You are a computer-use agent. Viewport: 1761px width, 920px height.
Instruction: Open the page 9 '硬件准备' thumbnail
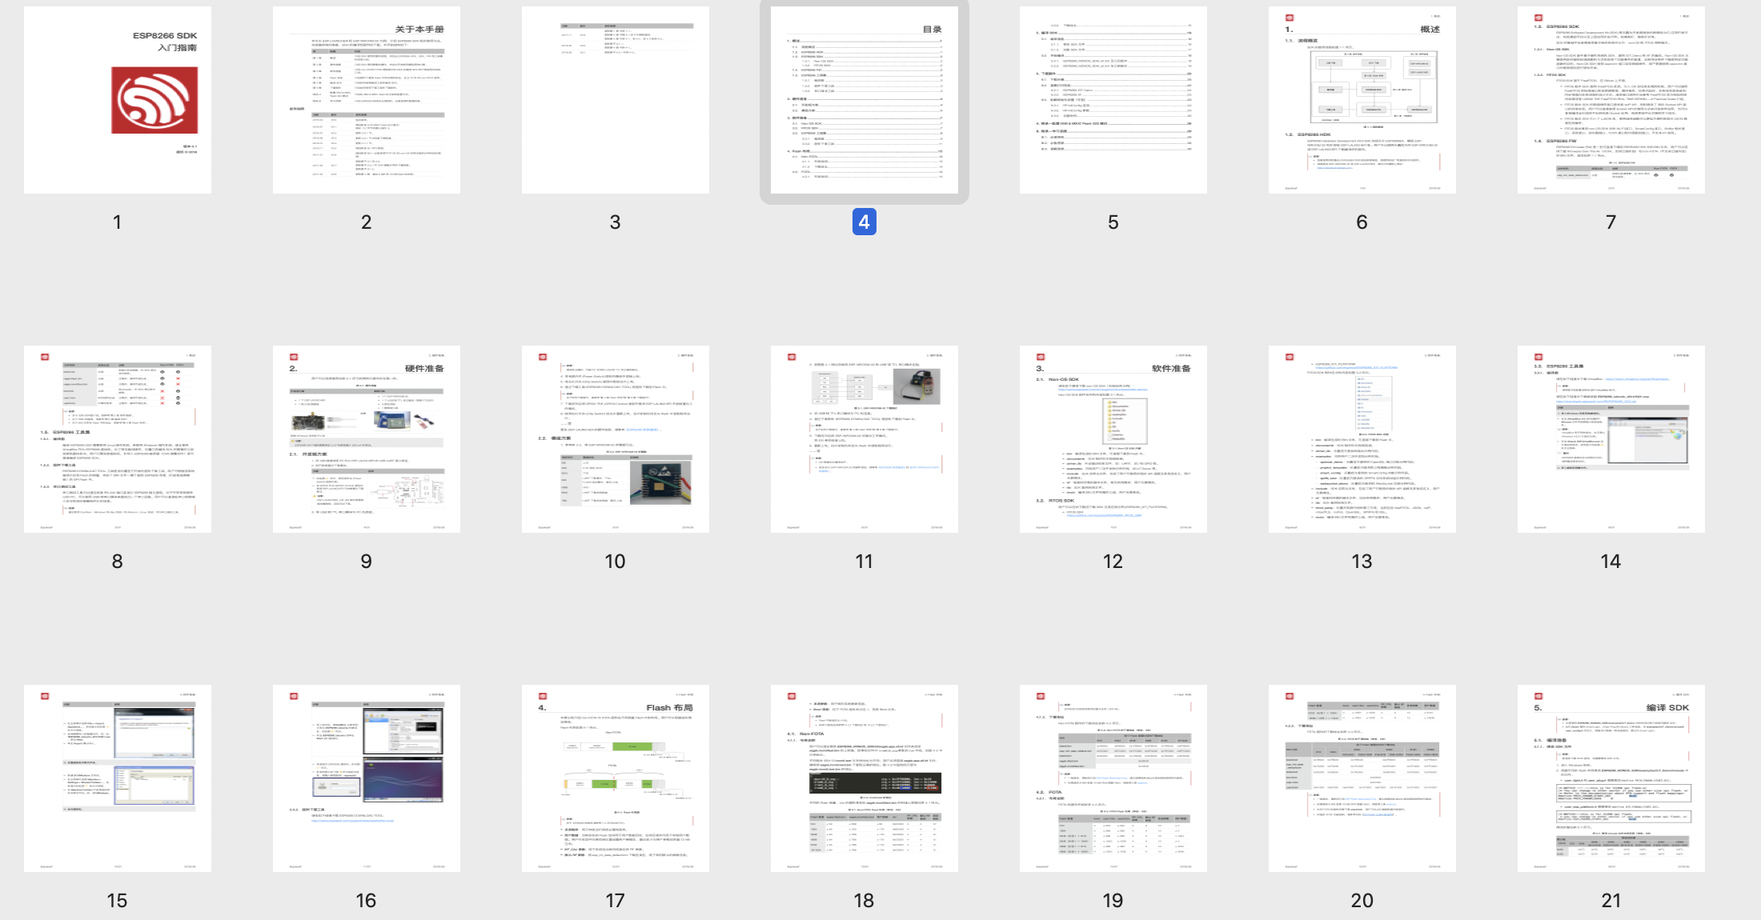coord(367,439)
